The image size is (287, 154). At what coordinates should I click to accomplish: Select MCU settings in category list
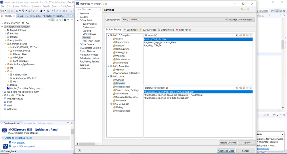click(89, 34)
